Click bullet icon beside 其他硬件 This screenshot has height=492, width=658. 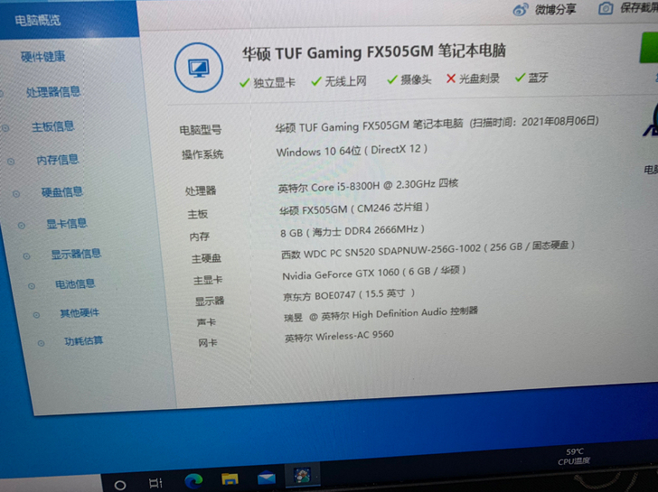tap(36, 315)
